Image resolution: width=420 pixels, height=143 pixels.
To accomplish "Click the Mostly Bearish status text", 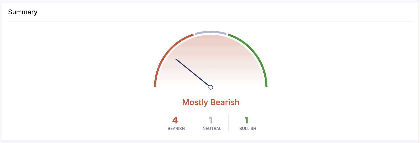I will click(x=211, y=102).
